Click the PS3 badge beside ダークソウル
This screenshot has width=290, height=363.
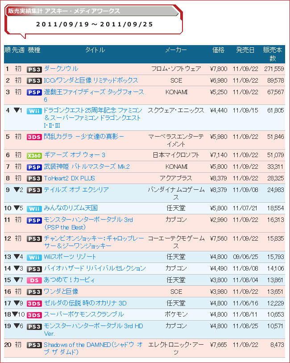pos(34,70)
